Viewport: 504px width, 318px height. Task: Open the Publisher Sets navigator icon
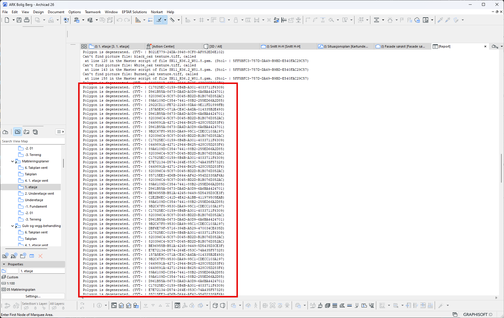35,132
